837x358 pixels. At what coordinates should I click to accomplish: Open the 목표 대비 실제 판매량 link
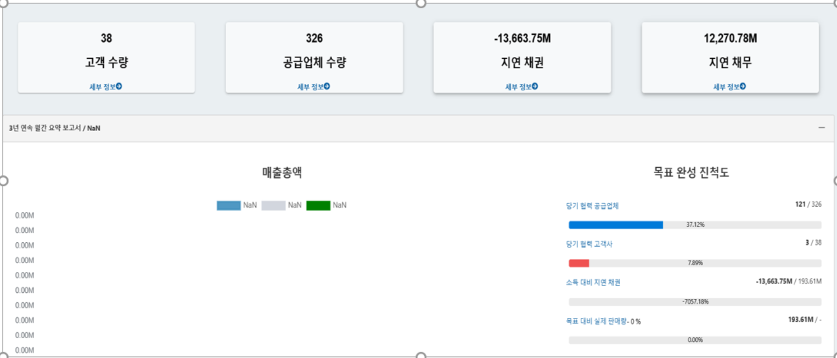coord(596,321)
